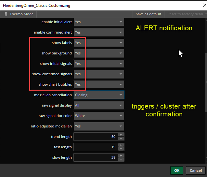Open show chart bubbles dropdown
Image resolution: width=207 pixels, height=177 pixels.
click(99, 84)
